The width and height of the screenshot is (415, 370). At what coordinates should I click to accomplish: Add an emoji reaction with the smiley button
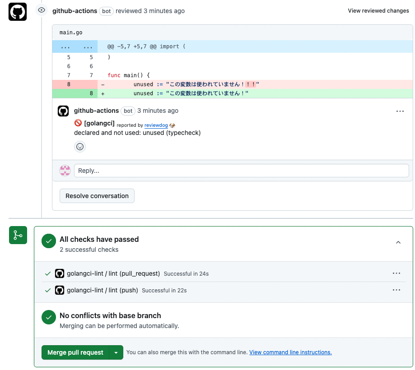coord(80,147)
